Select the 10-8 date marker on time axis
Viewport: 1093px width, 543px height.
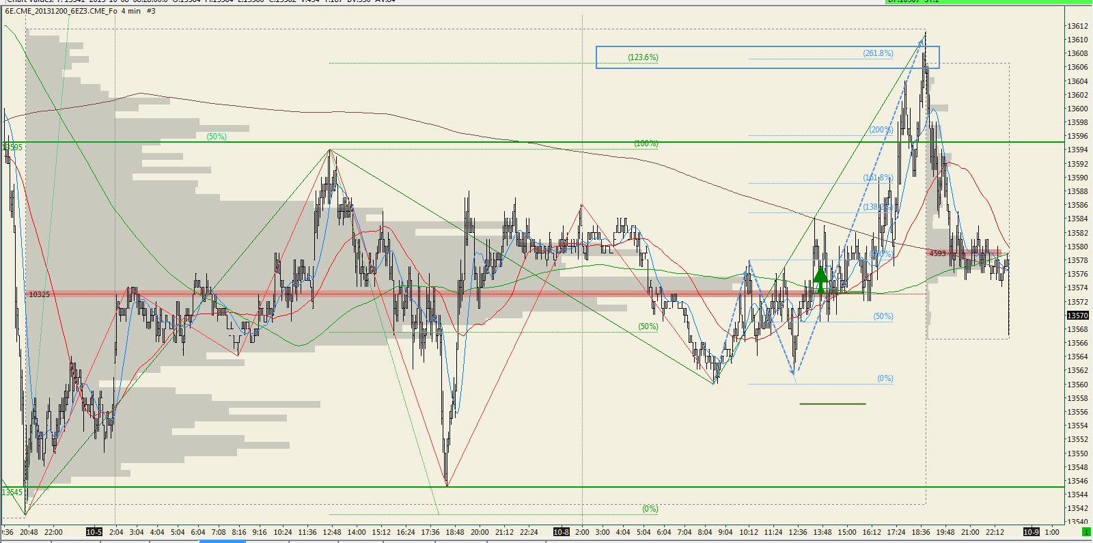[561, 532]
